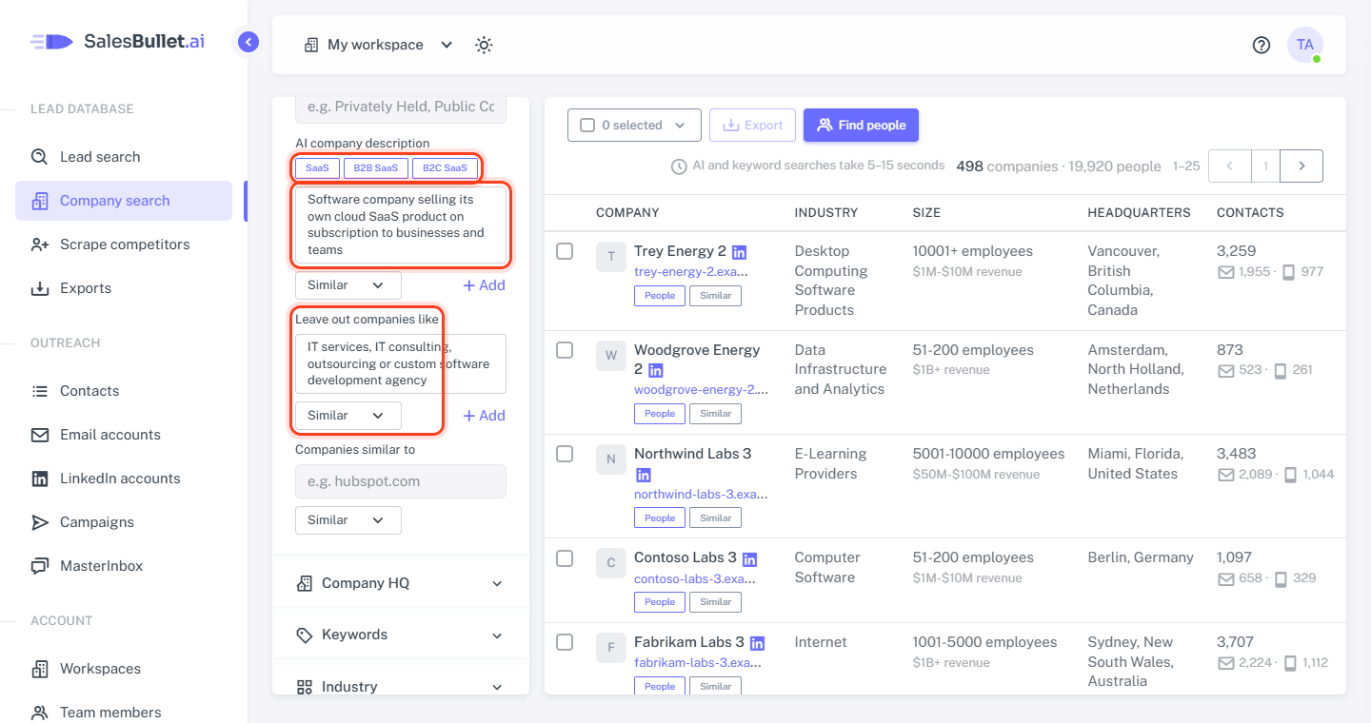Open Similar dropdown under AI company description
The height and width of the screenshot is (723, 1371).
[x=348, y=285]
